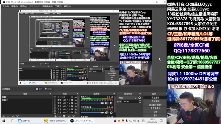The image size is (221, 124).
Task: Adjust the 麦克风/Aux volume slider
Action: (92, 103)
